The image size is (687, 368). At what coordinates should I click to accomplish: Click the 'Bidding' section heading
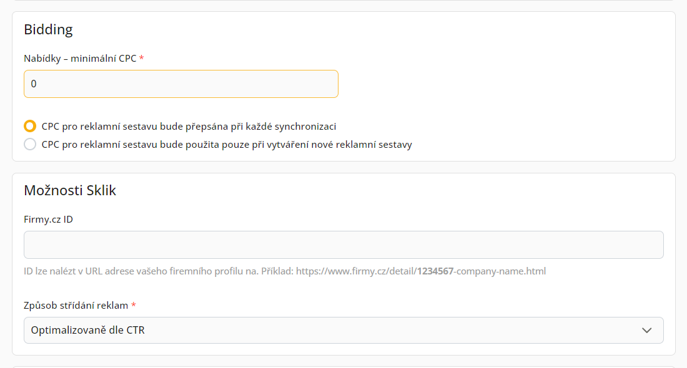(48, 29)
